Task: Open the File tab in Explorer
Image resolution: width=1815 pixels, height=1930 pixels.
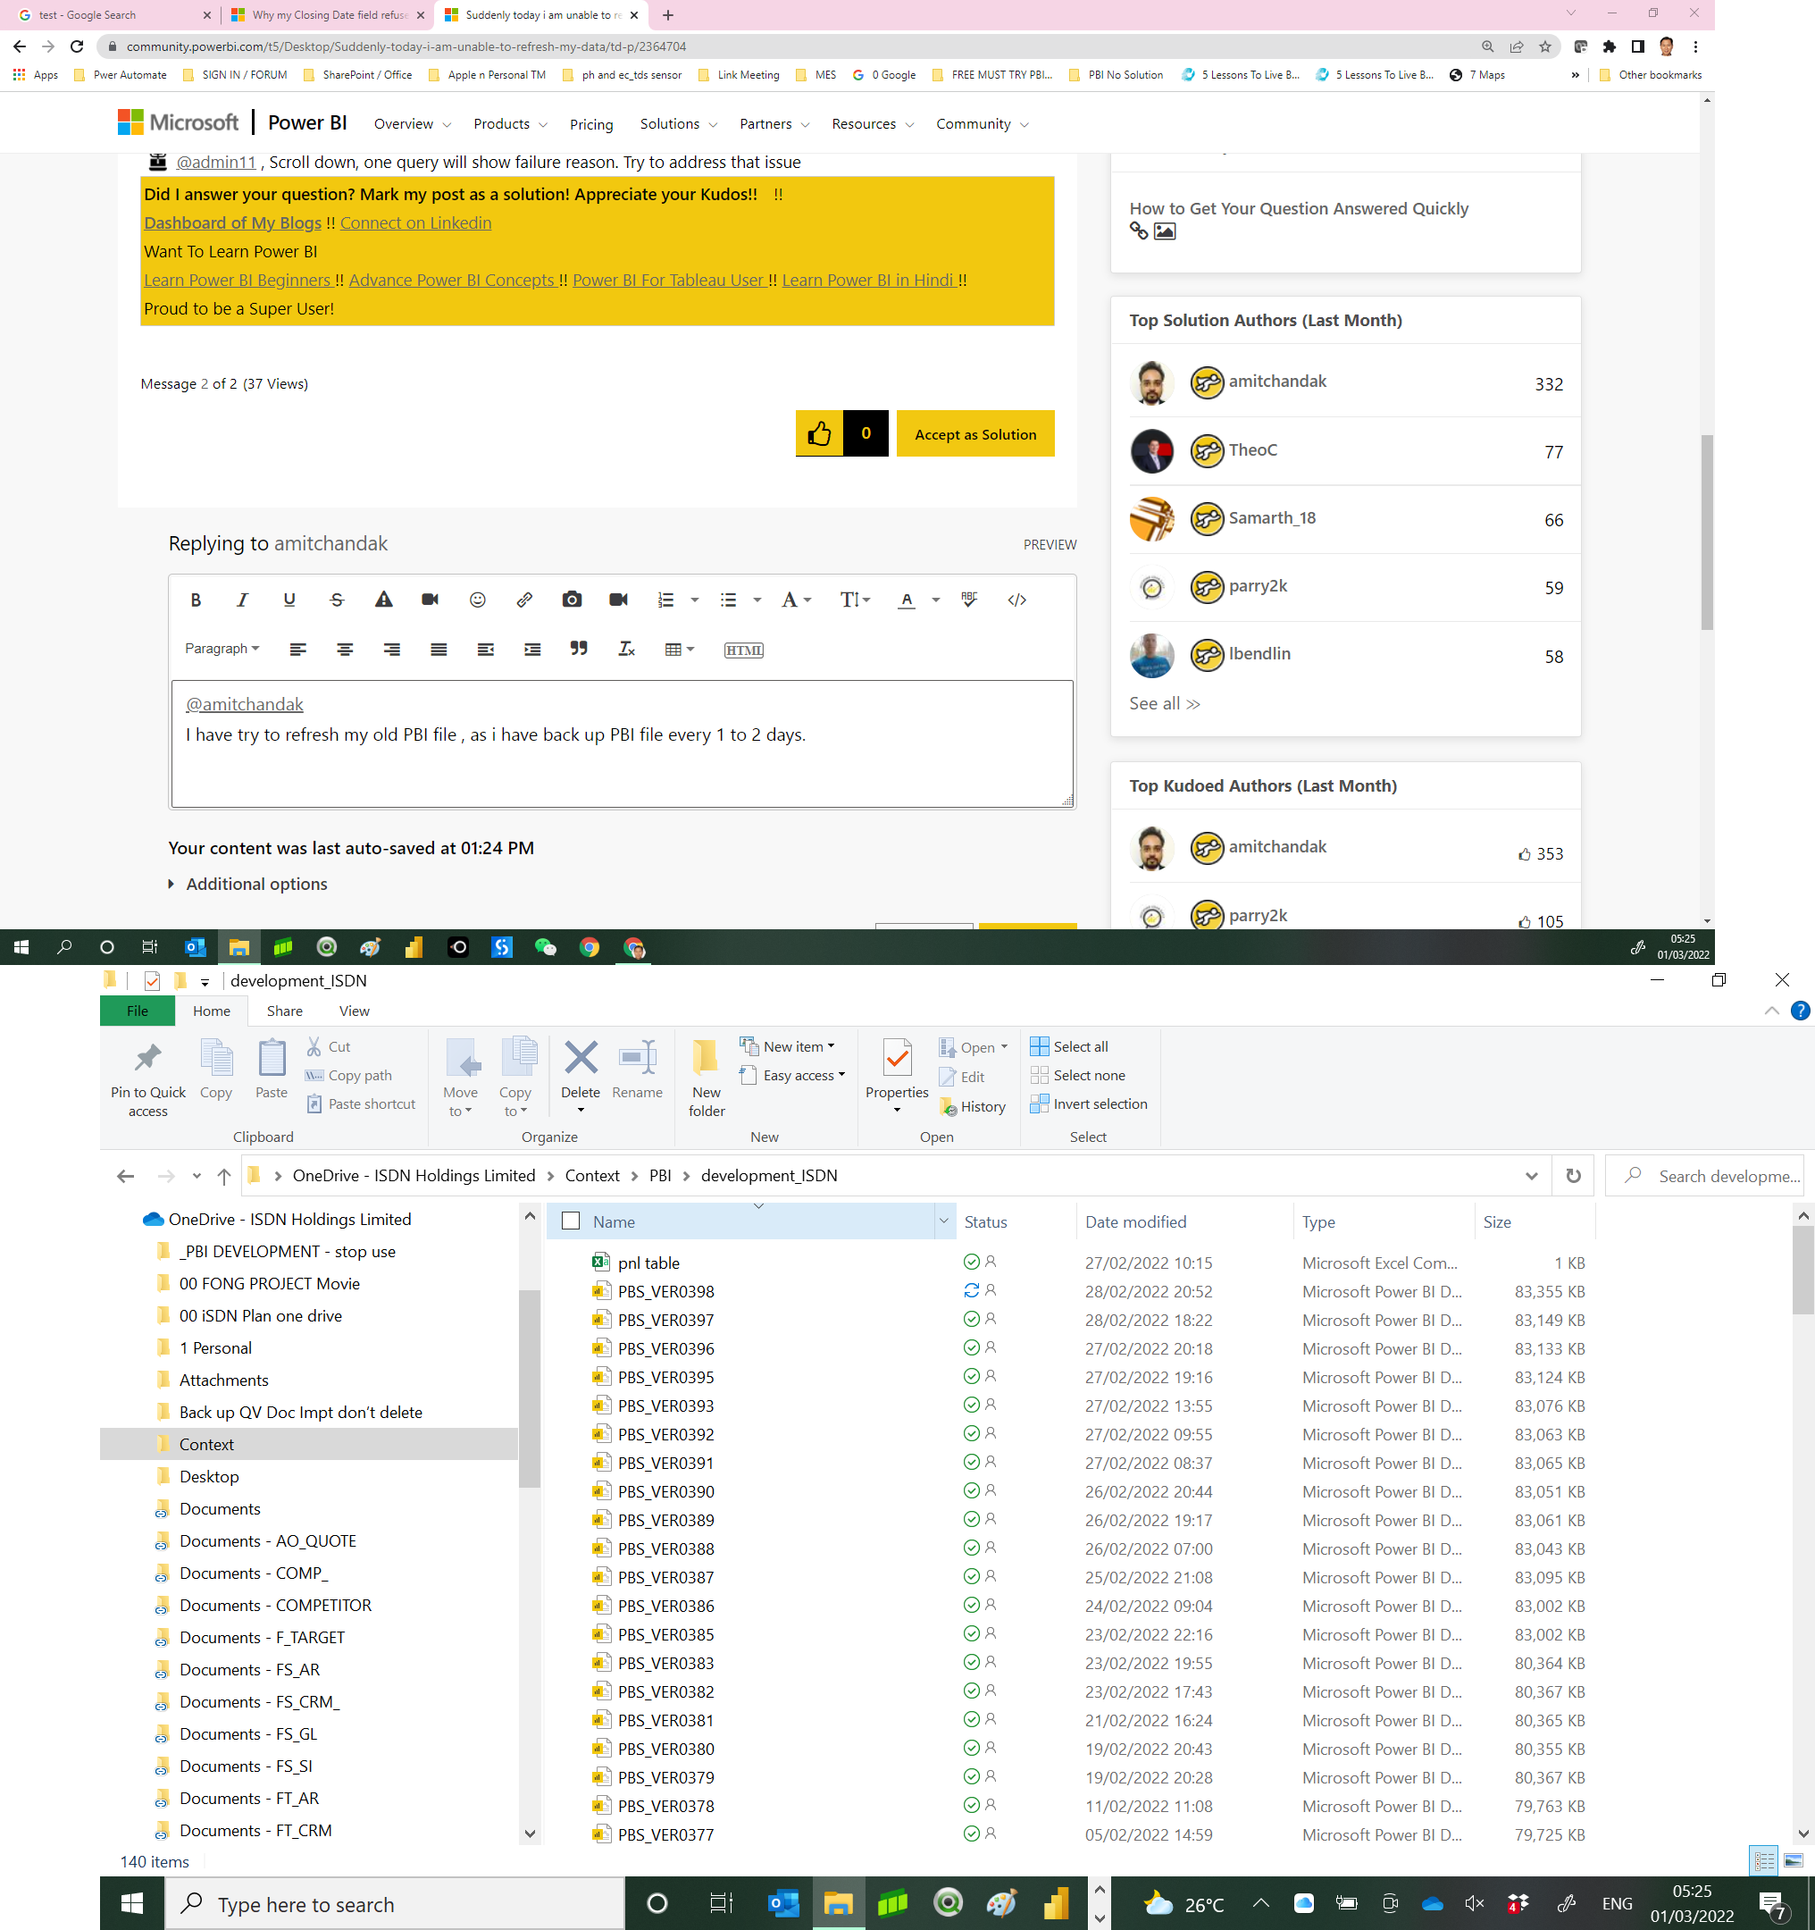Action: coord(138,1011)
